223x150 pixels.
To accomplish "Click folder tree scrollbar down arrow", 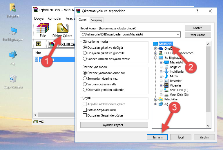I will click(x=208, y=125).
